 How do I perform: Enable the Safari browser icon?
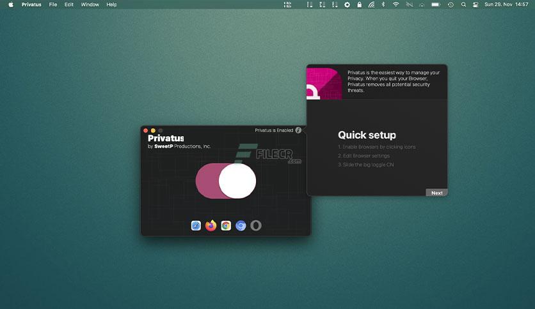pyautogui.click(x=196, y=225)
